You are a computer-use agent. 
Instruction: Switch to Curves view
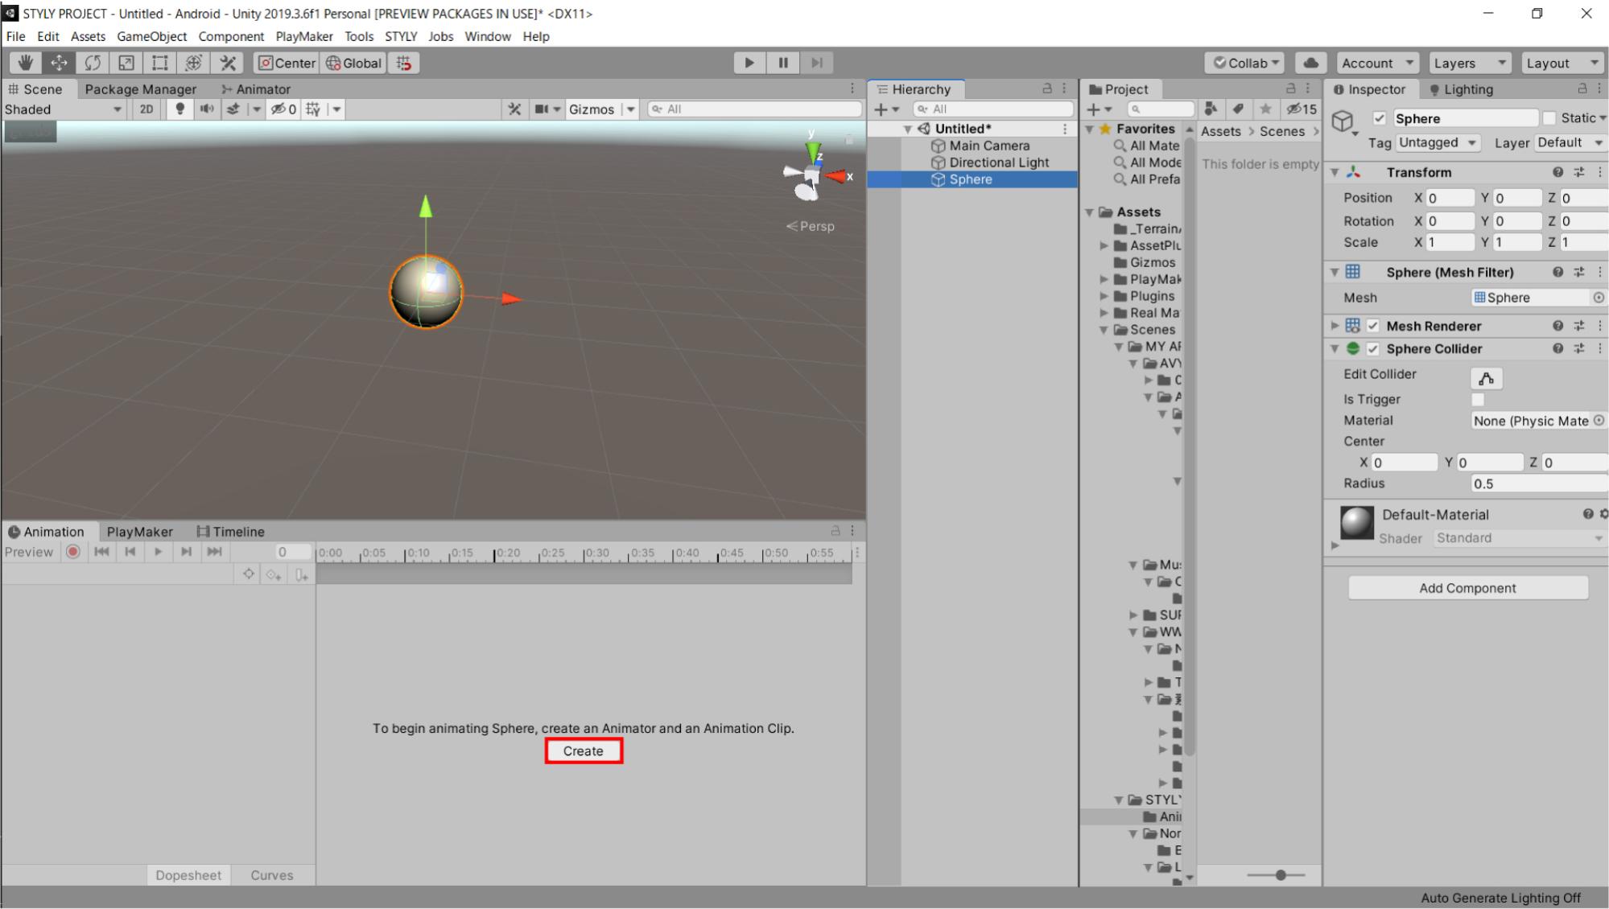click(x=272, y=875)
